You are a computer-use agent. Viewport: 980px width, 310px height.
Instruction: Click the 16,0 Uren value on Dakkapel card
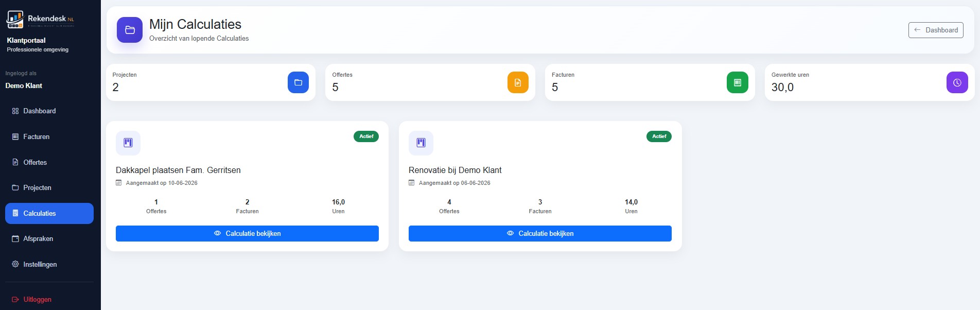[x=338, y=202]
